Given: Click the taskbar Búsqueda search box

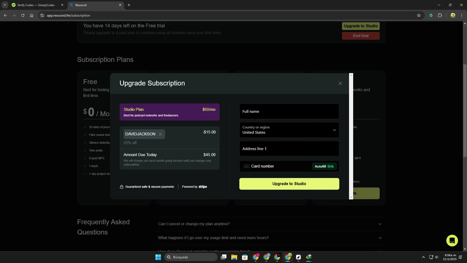Looking at the screenshot, I should (191, 257).
